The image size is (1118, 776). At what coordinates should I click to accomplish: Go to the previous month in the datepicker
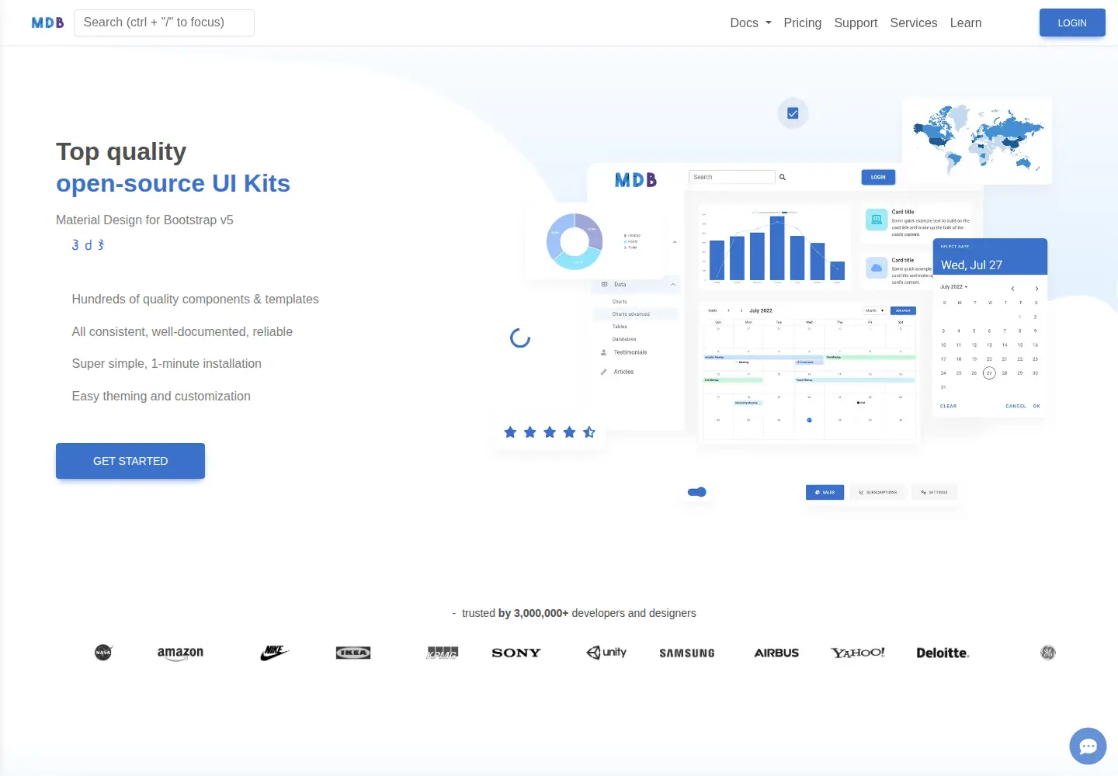coord(1012,289)
